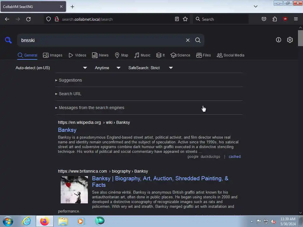List all tabs dropdown arrow

tap(255, 7)
